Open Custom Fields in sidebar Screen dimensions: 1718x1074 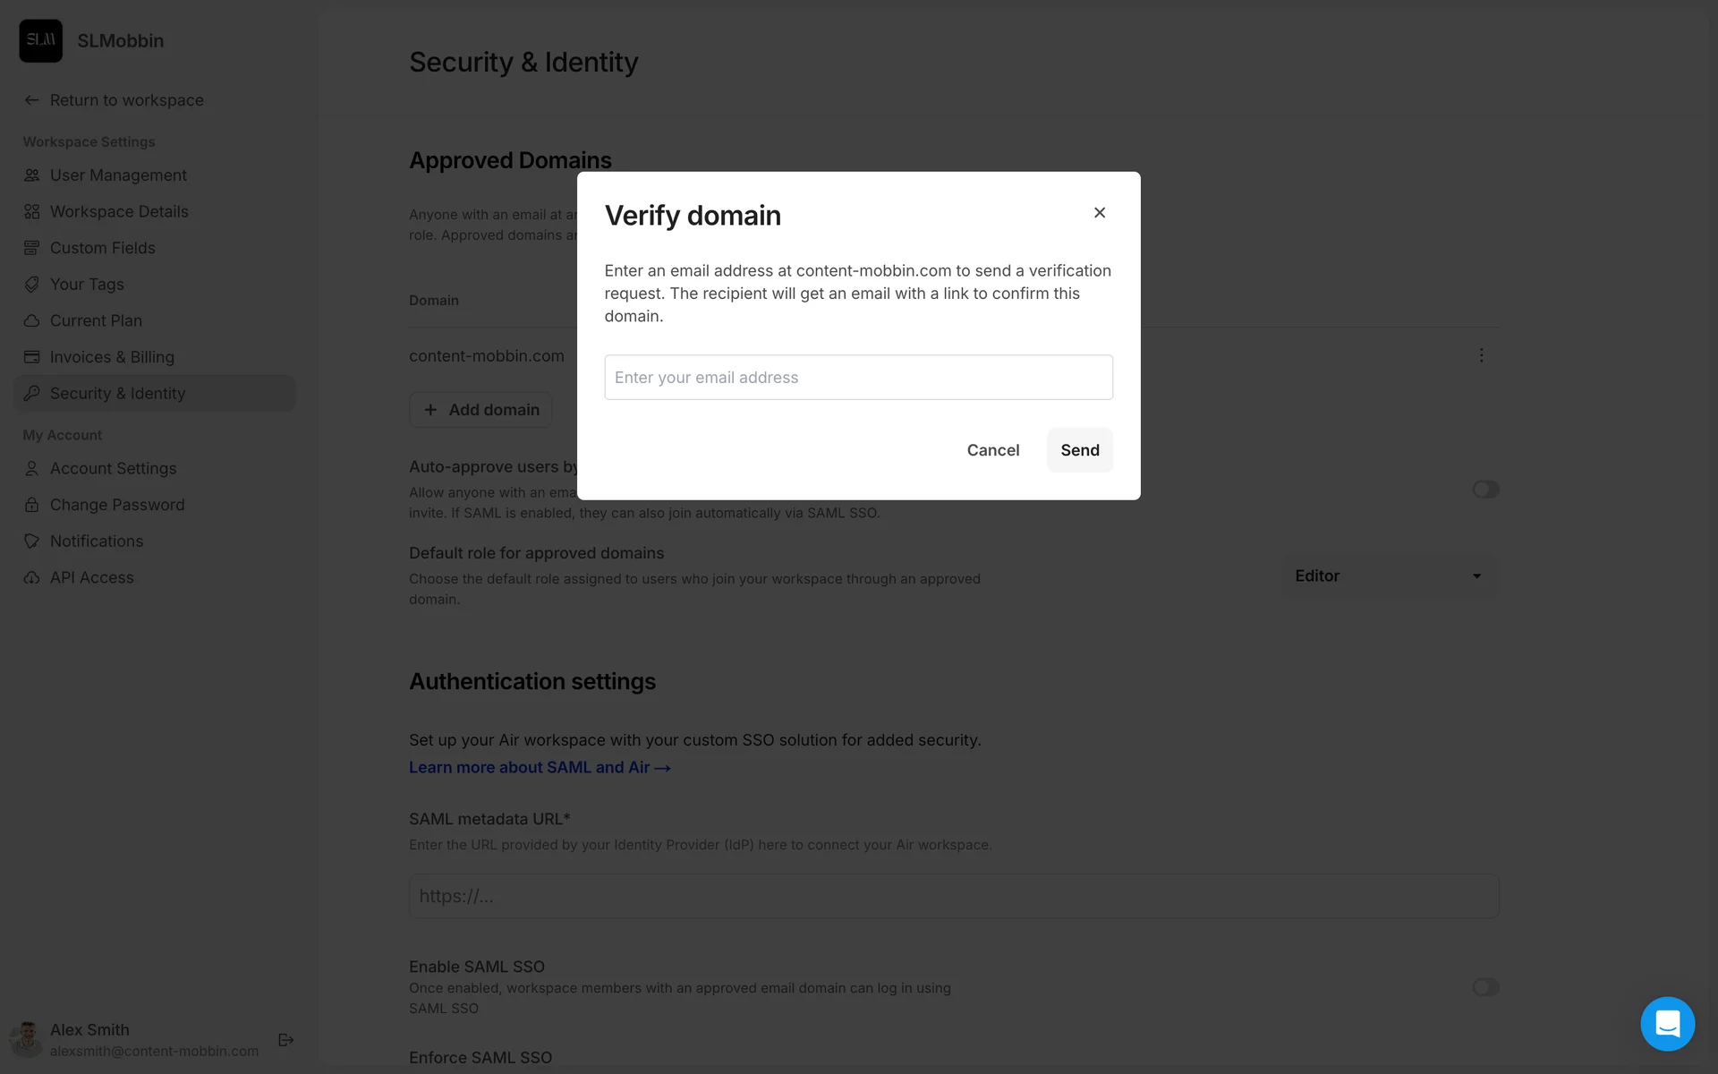[102, 248]
